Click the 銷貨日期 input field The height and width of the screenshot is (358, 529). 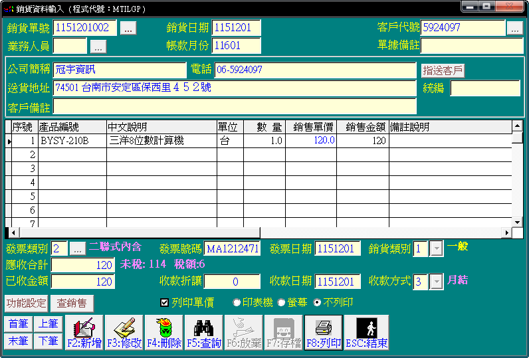pos(236,28)
